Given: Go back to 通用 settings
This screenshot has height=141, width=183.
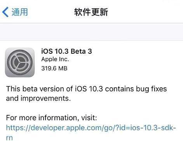Looking at the screenshot, I should tap(15, 12).
